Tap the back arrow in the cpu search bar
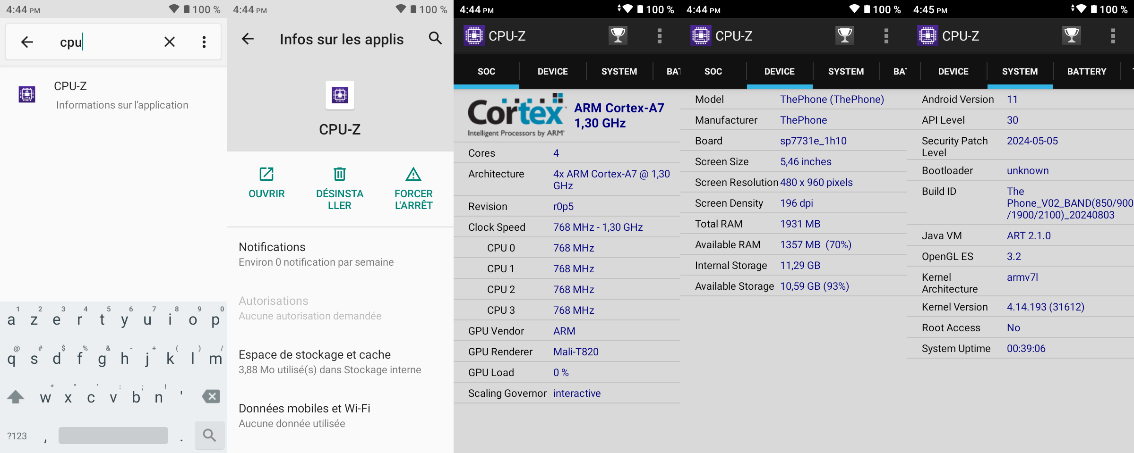This screenshot has width=1134, height=453. 27,42
